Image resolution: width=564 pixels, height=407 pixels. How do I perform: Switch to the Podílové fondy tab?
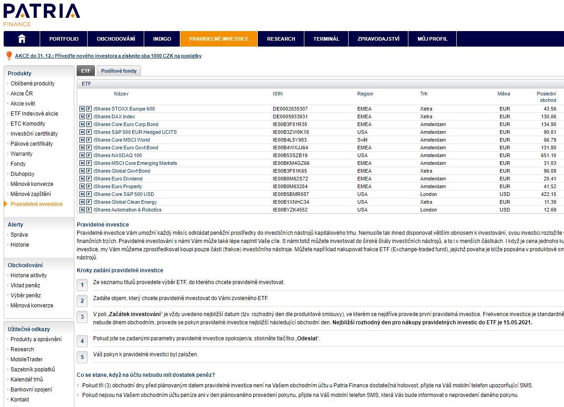click(119, 71)
